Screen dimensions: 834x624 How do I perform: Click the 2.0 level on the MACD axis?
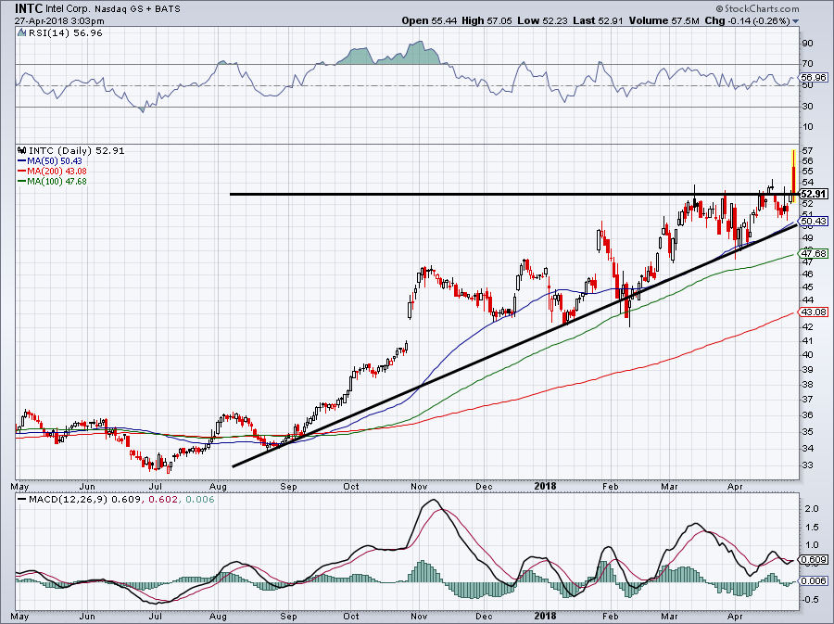[x=811, y=509]
